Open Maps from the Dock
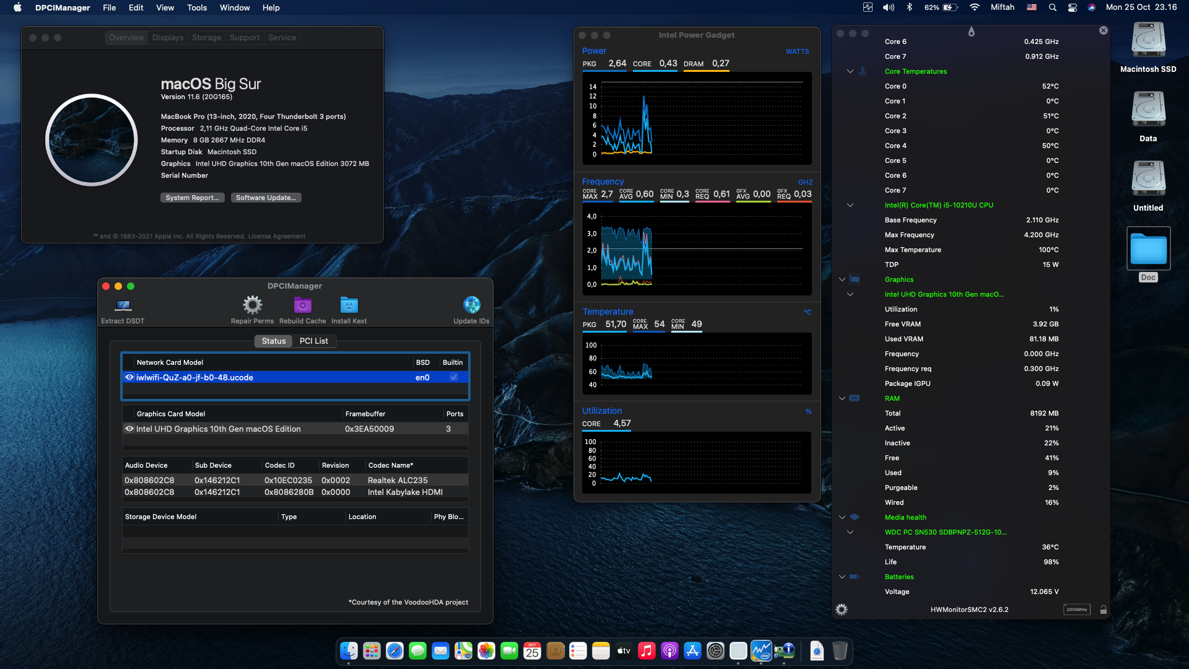This screenshot has width=1189, height=669. (463, 651)
